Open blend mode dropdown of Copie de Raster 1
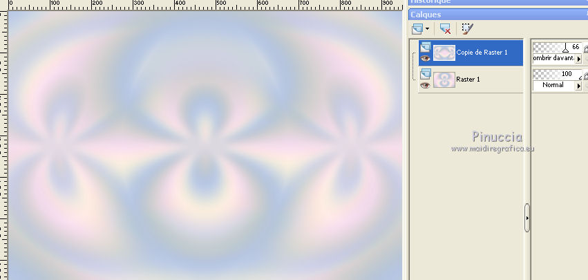The image size is (588, 280). pyautogui.click(x=578, y=59)
